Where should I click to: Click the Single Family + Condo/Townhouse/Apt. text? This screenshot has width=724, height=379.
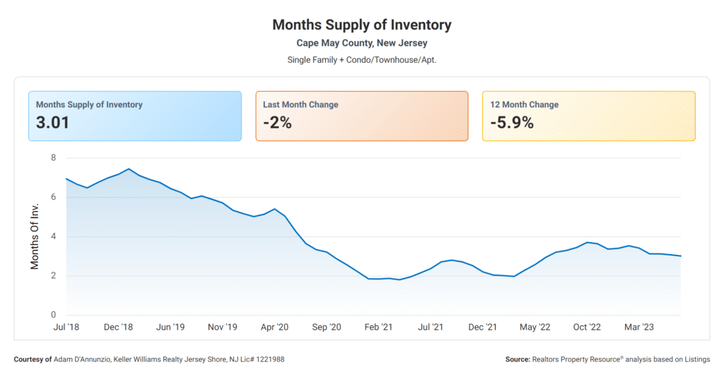click(x=361, y=60)
